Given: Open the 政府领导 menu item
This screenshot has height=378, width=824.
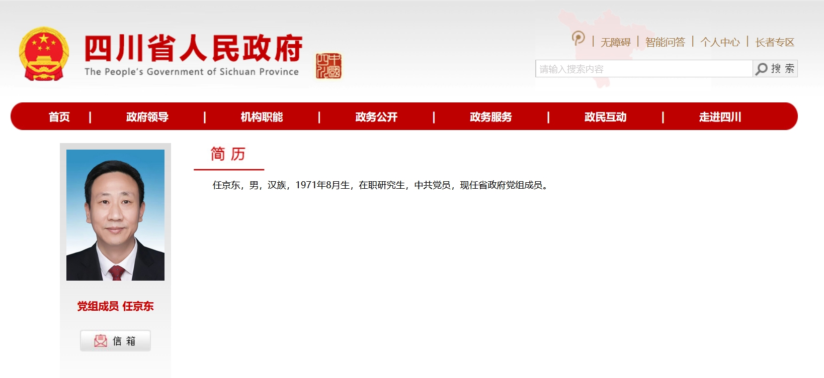Looking at the screenshot, I should click(x=147, y=117).
